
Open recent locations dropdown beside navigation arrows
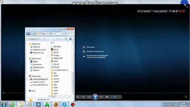point(35,34)
